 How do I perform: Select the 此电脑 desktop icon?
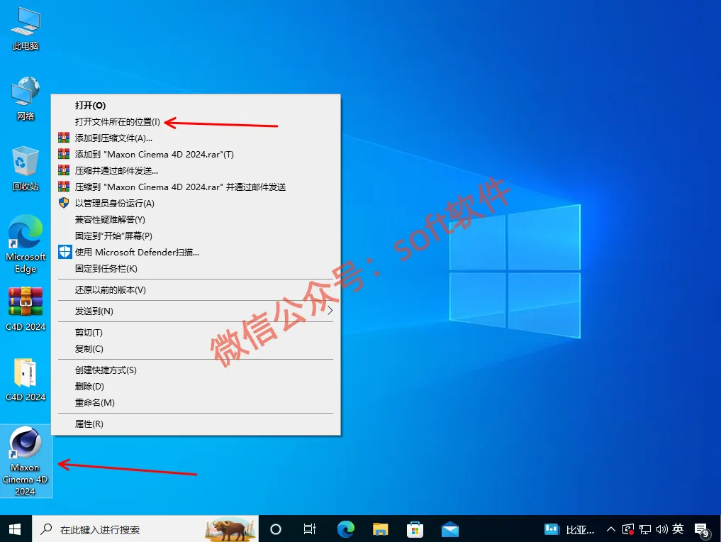(x=26, y=28)
